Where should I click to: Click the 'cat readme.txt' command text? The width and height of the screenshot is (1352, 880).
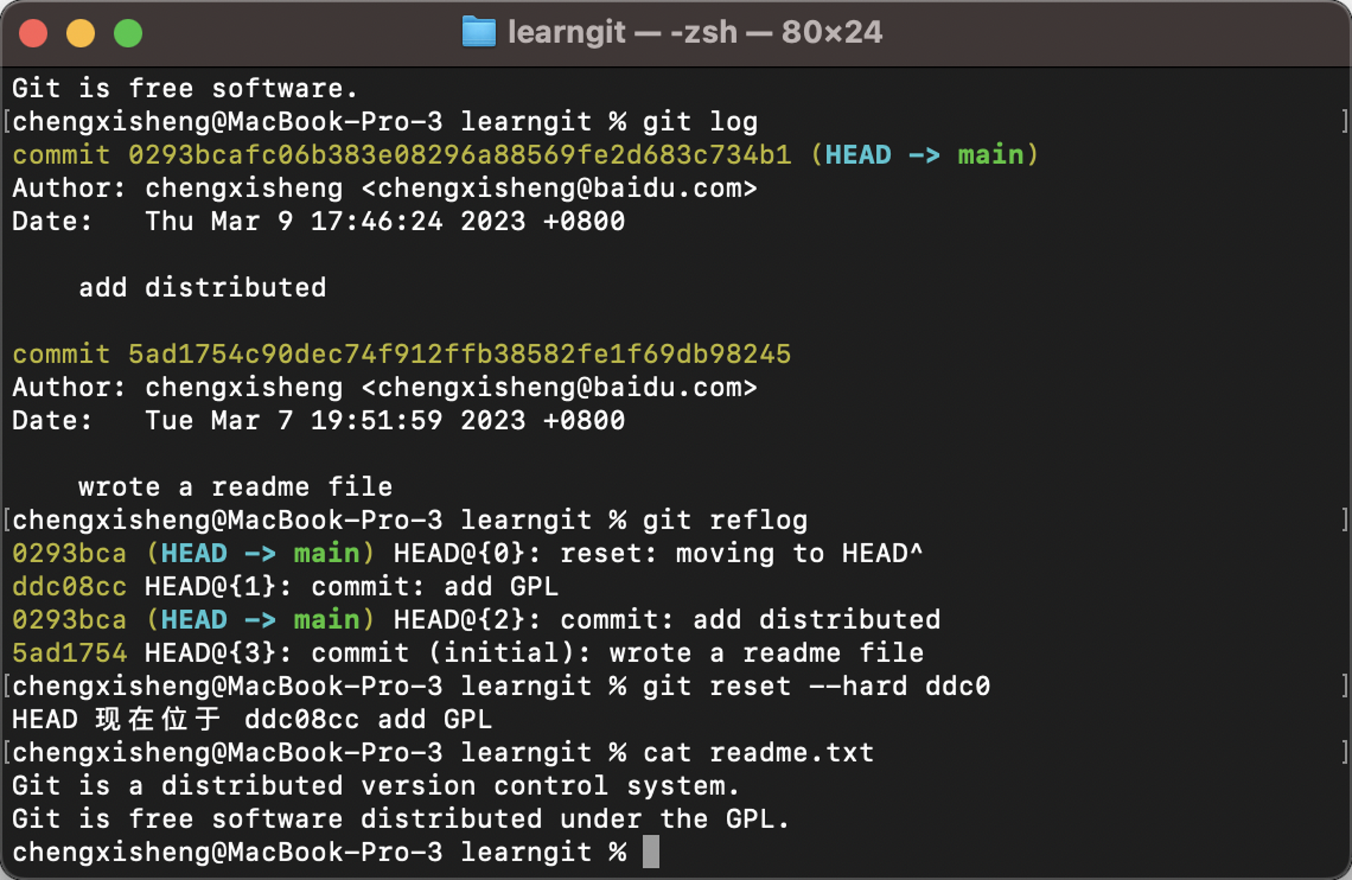[758, 752]
